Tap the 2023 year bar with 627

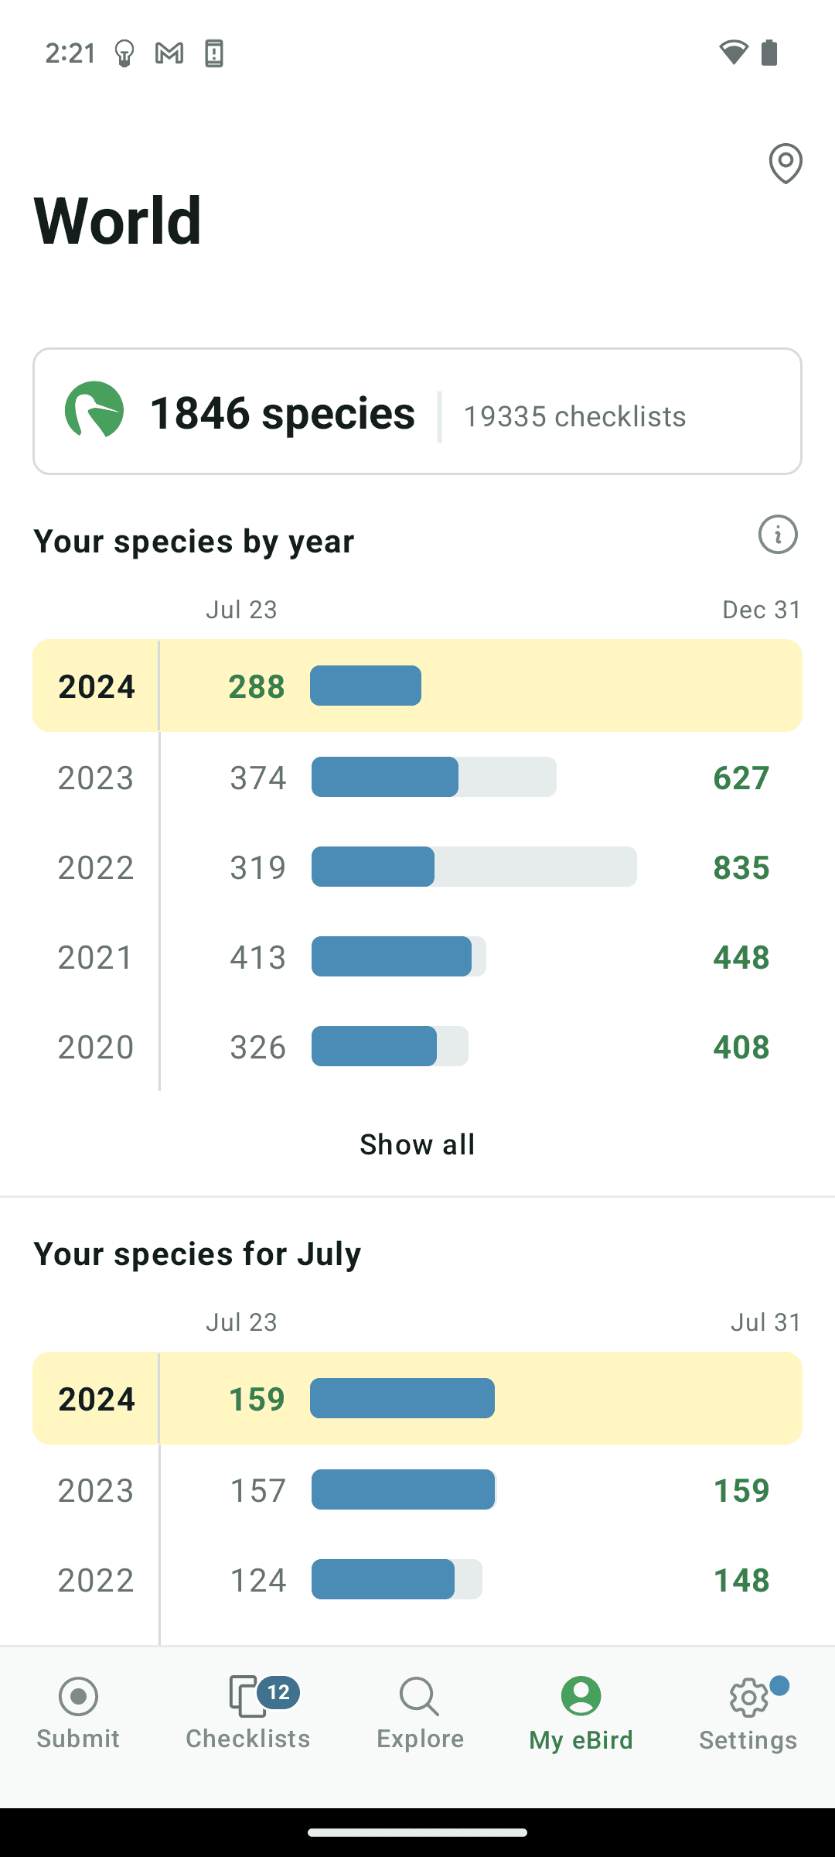434,777
